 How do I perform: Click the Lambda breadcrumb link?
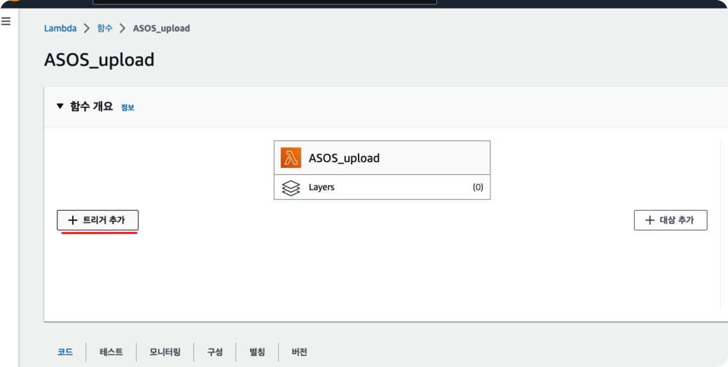pos(61,28)
